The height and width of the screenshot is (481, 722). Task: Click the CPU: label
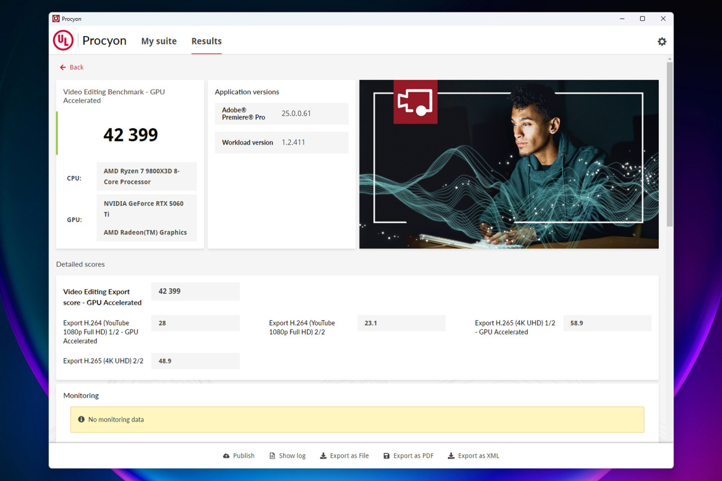(74, 178)
